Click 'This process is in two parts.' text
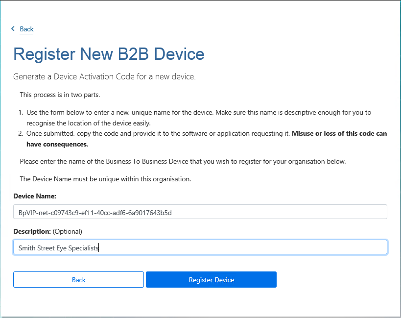The width and height of the screenshot is (401, 318). (x=60, y=95)
